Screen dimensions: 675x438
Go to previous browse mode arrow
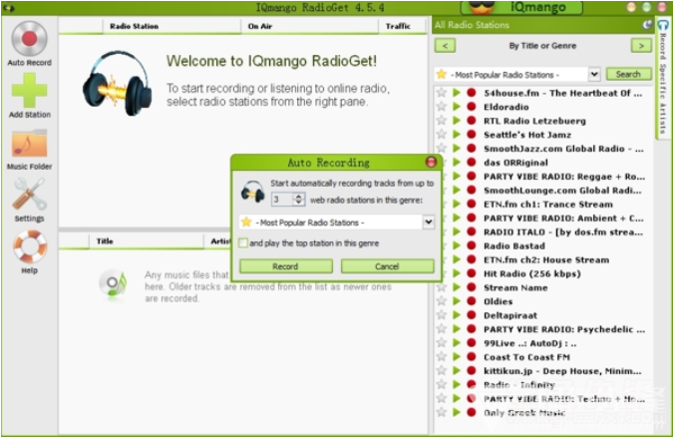click(445, 46)
